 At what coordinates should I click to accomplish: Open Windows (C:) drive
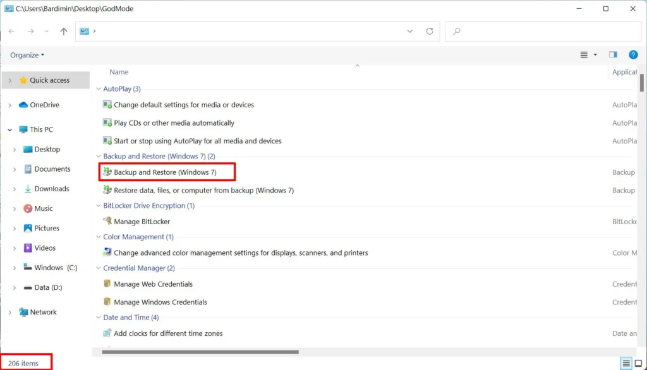coord(56,268)
